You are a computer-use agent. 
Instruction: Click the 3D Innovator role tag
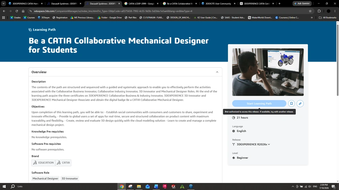pos(70,178)
